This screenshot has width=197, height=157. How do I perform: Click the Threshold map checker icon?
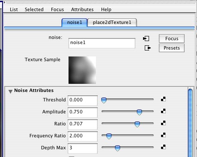163,99
